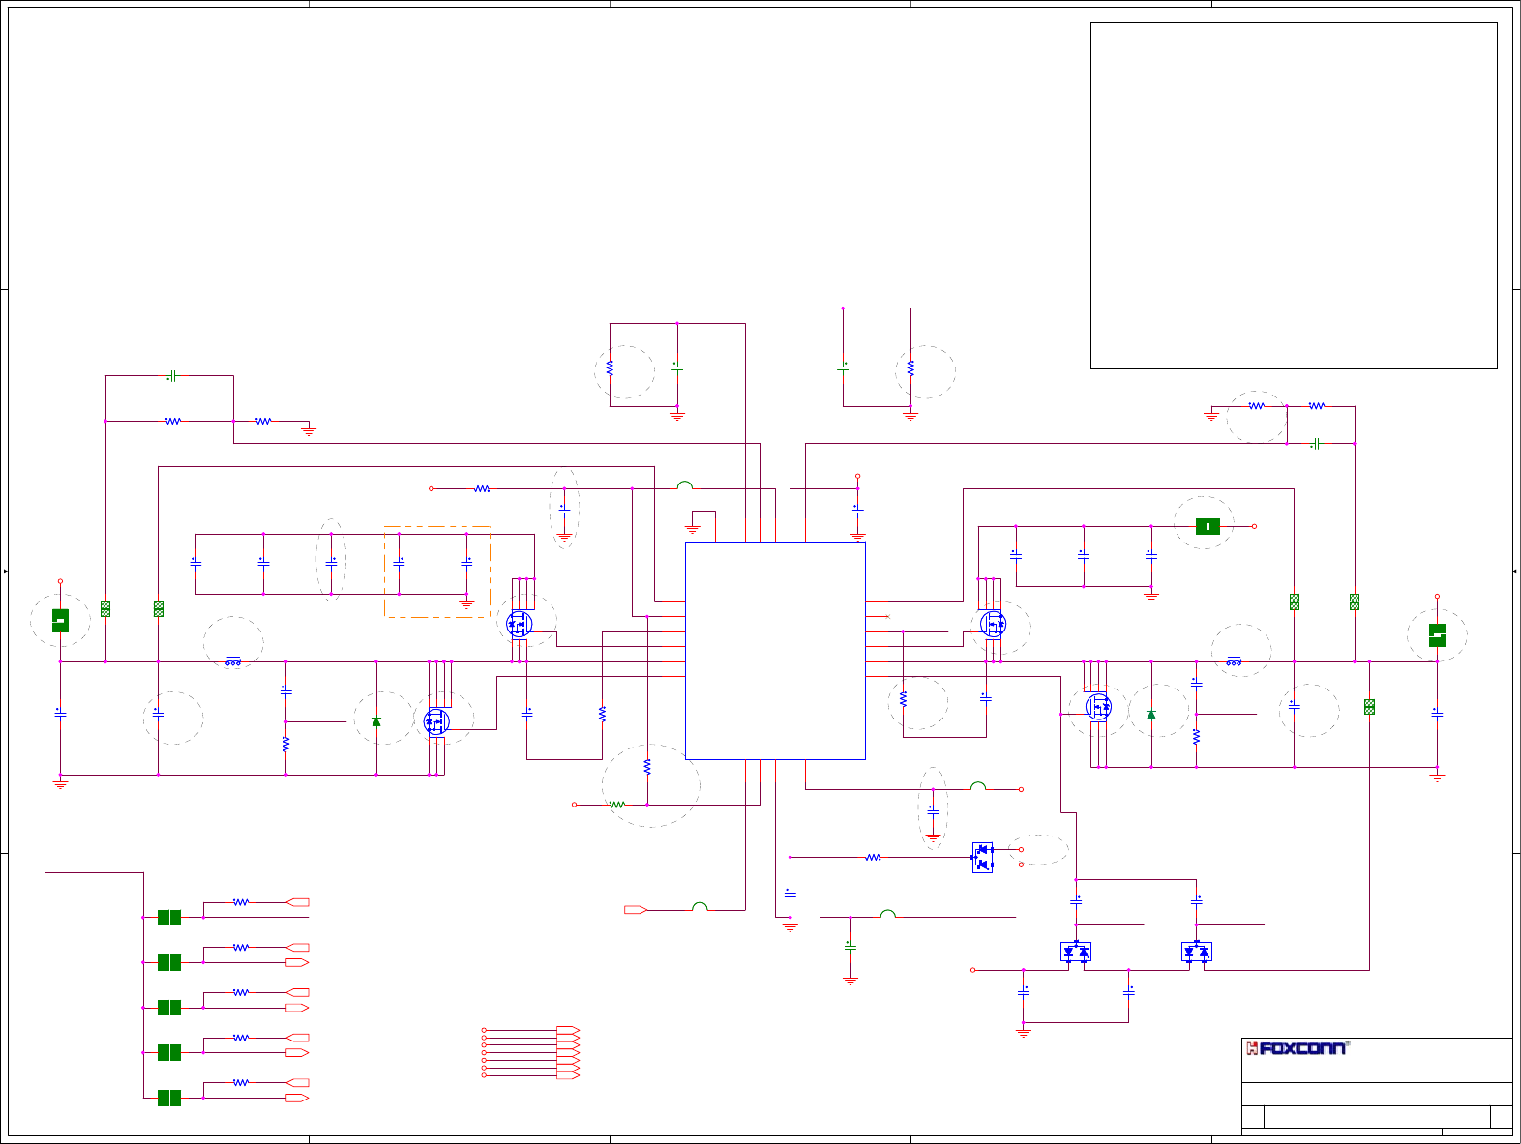Click the MOSFET next to the orange dashed box
Image resolution: width=1521 pixels, height=1144 pixels.
[520, 625]
